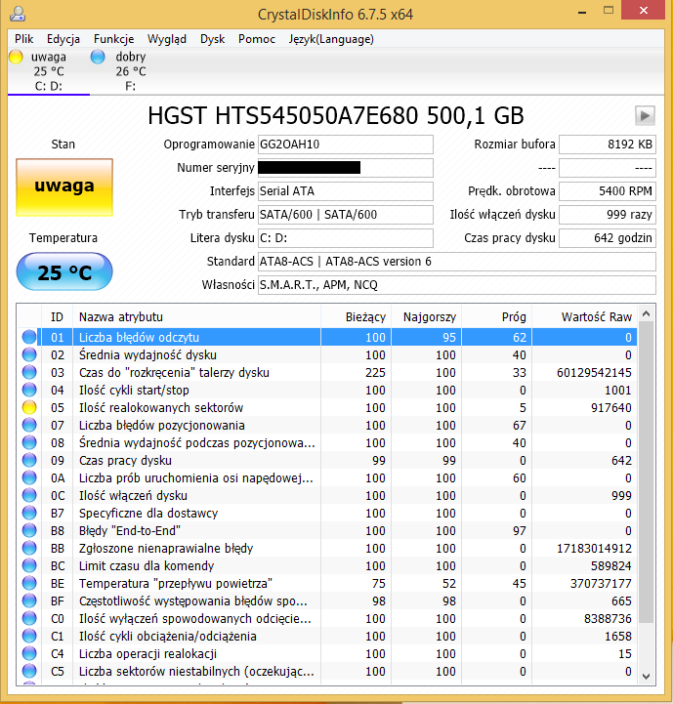Click blue status icon of attribute BE

(29, 583)
